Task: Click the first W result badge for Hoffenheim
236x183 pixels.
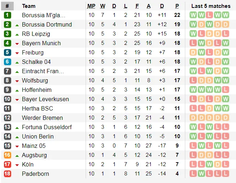Action: [x=193, y=90]
